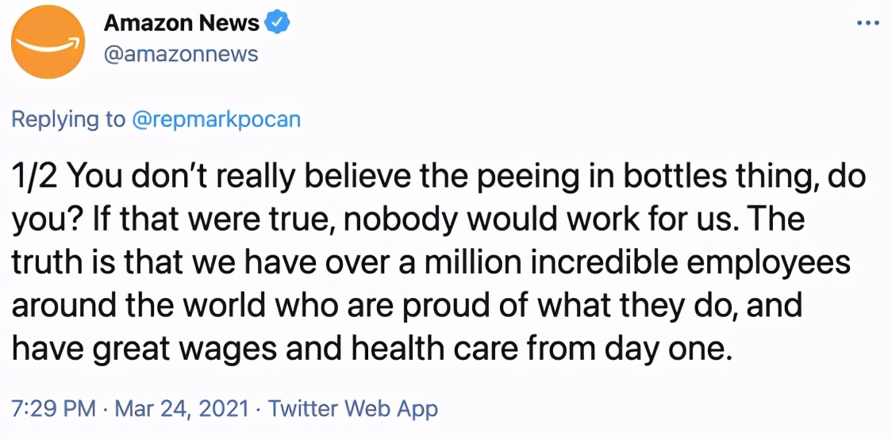Open the three-dot more options menu
Image resolution: width=892 pixels, height=439 pixels.
(868, 23)
